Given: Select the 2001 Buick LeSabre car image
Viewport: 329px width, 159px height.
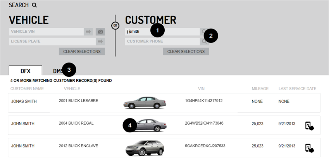Looking at the screenshot, I should 145,103.
